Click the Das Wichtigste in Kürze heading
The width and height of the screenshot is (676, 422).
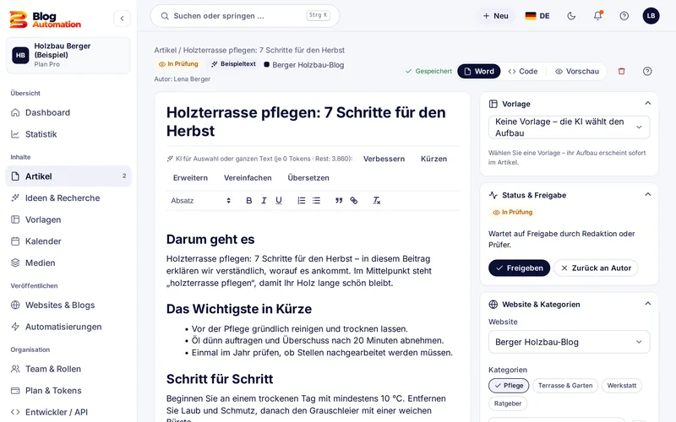pyautogui.click(x=239, y=309)
